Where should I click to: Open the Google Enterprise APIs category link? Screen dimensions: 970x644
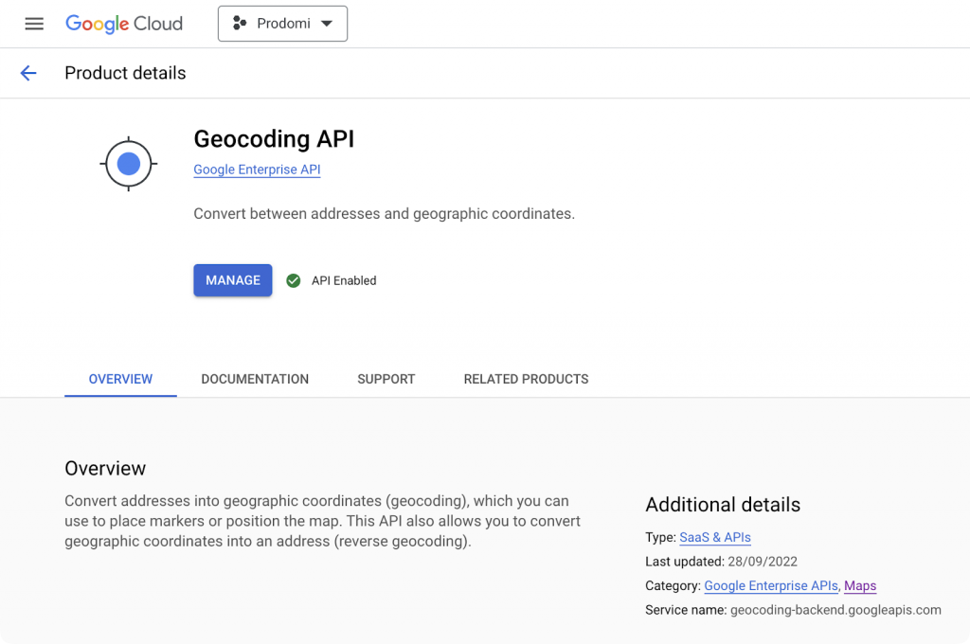pos(771,586)
